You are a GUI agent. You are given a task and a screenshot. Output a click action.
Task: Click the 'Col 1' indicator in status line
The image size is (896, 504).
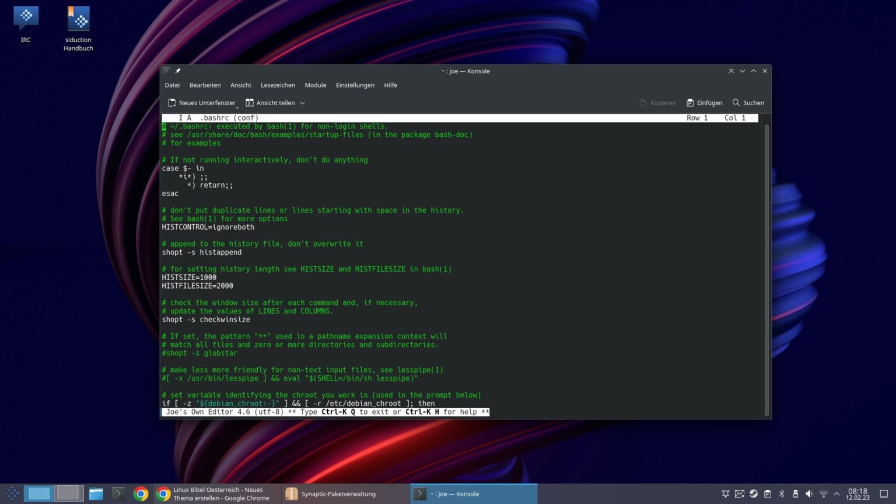tap(735, 118)
